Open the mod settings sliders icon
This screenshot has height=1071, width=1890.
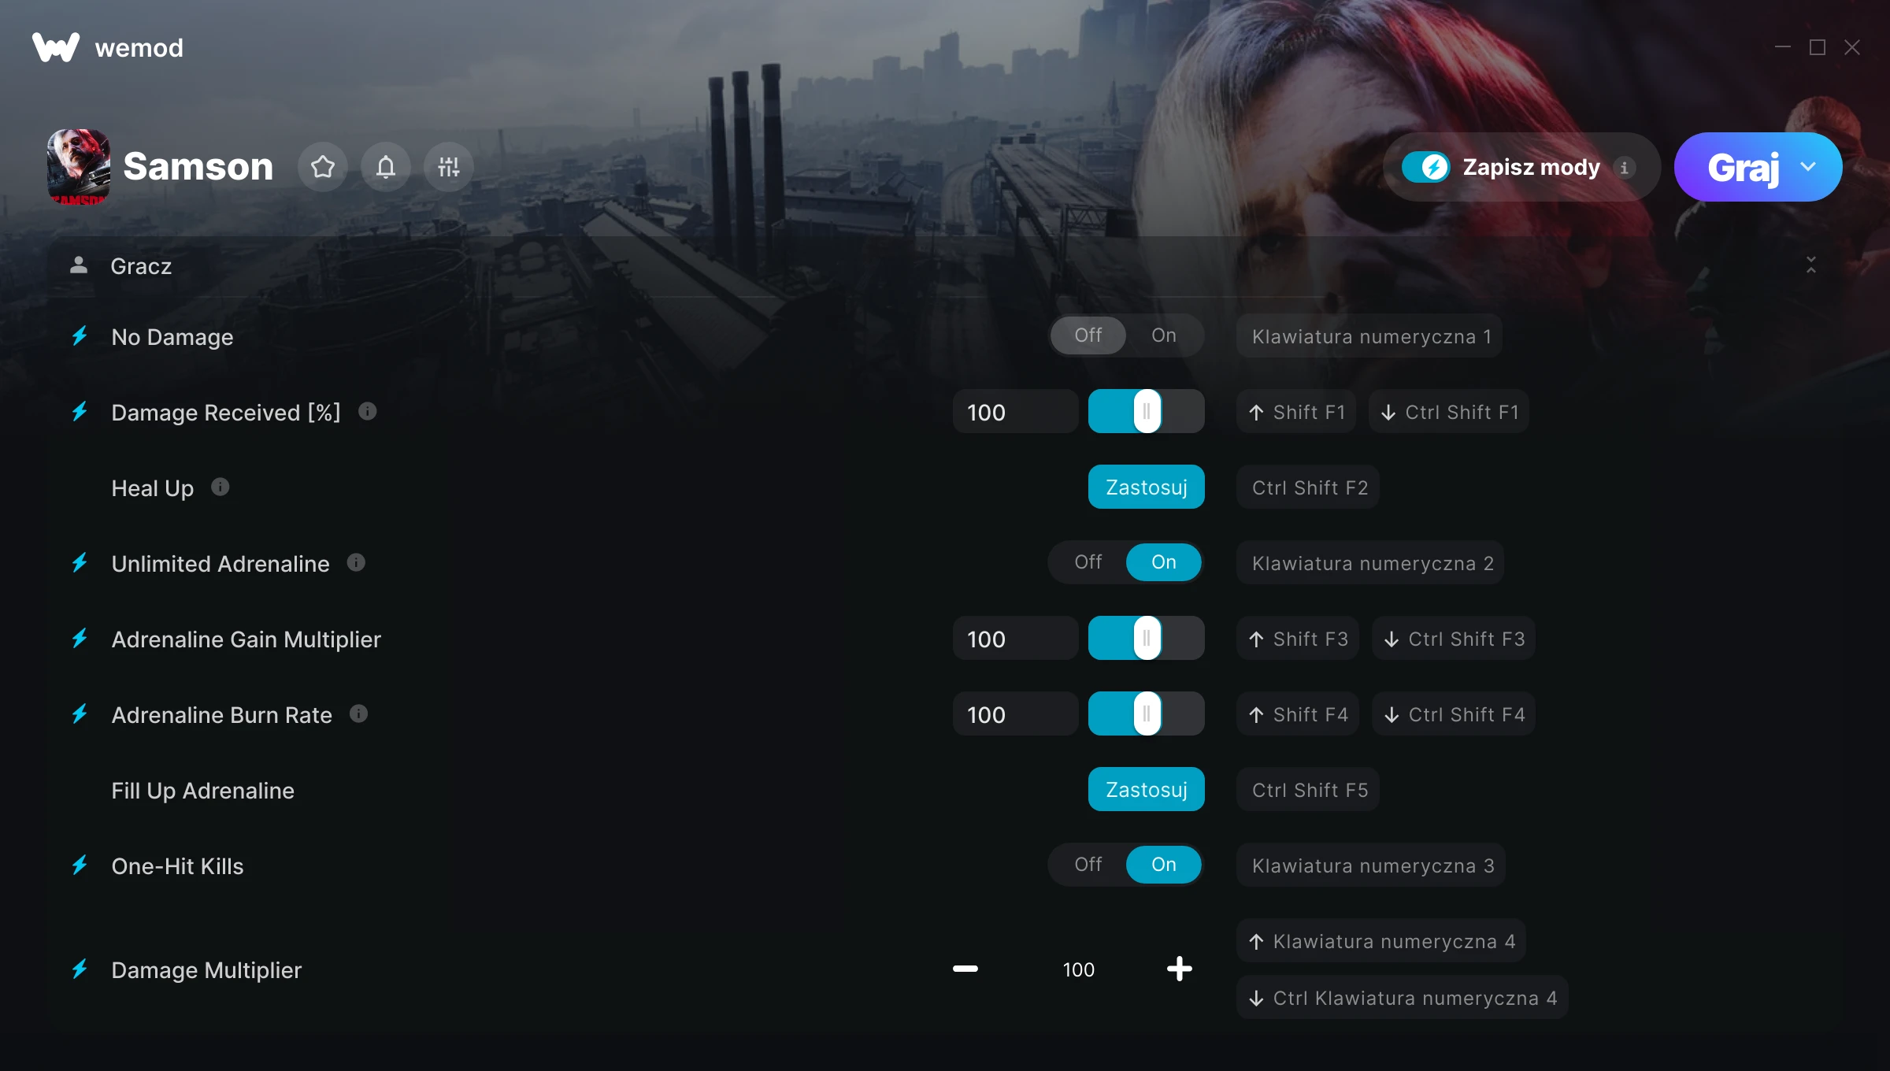click(449, 167)
